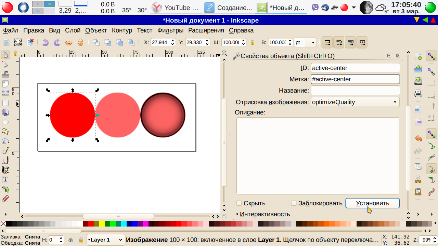
Task: Select the Node edit tool
Action: point(5,64)
